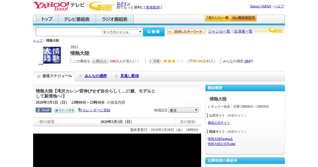Go to 次の放送> next broadcast
The image size is (318, 167).
(x=188, y=122)
